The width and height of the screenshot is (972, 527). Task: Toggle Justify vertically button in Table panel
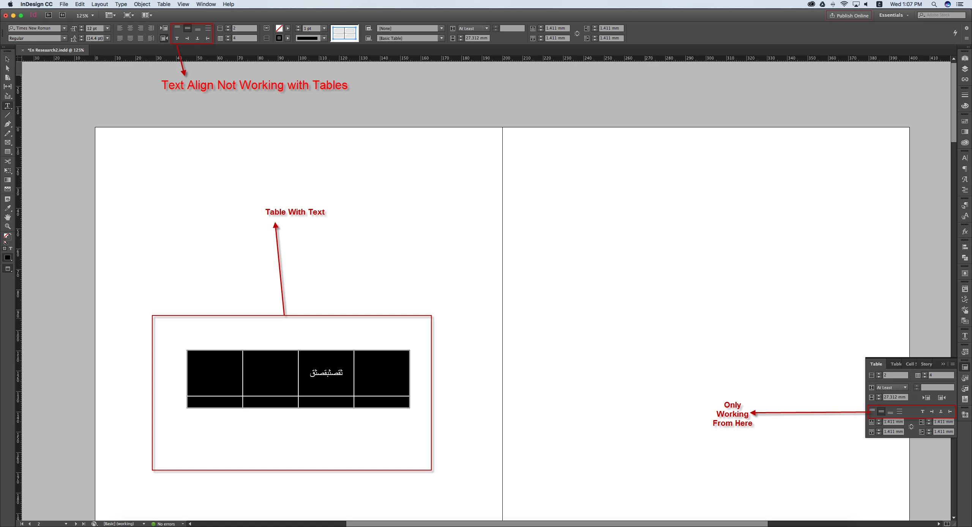tap(899, 411)
